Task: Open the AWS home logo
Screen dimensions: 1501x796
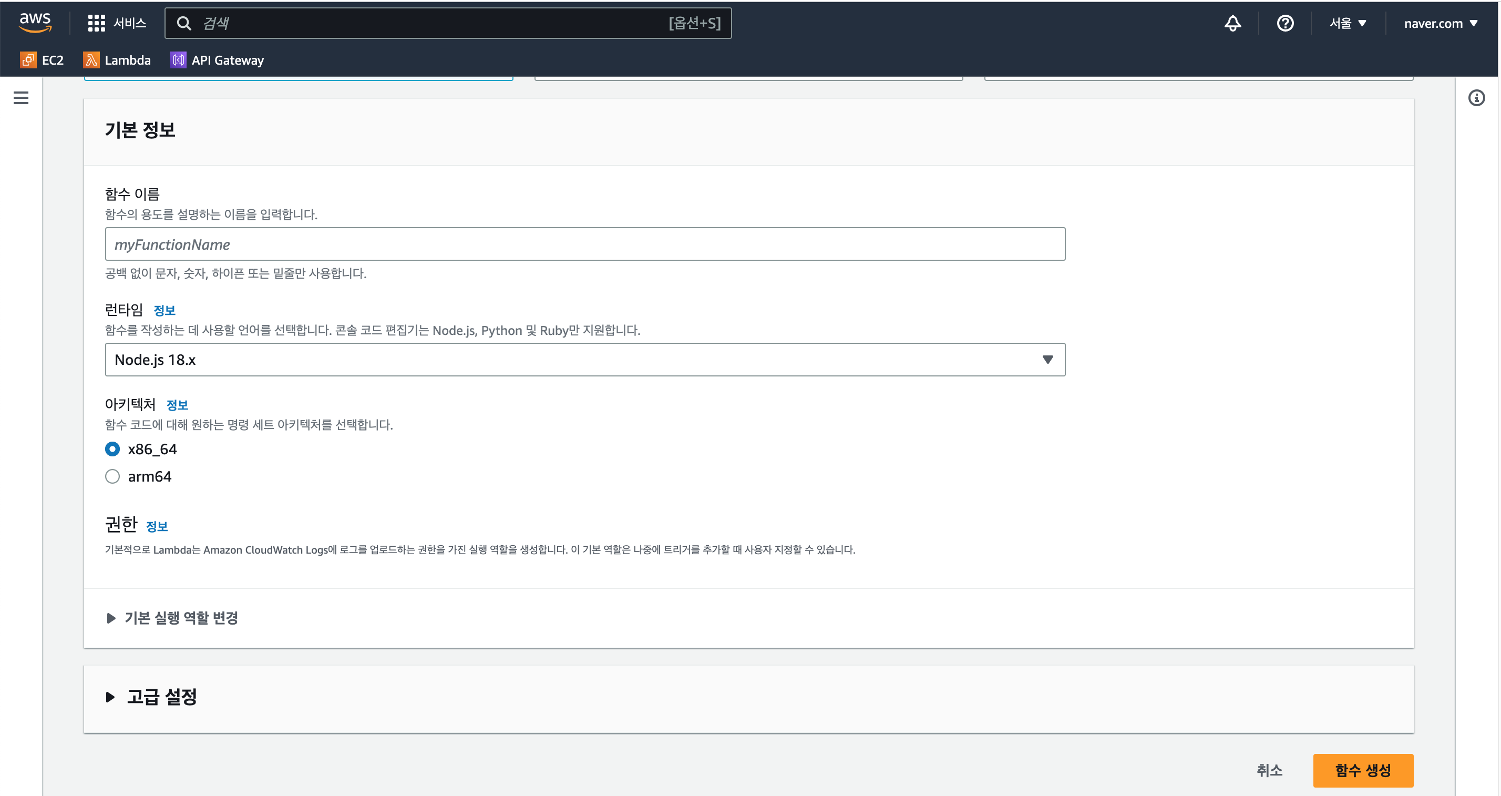Action: [36, 23]
